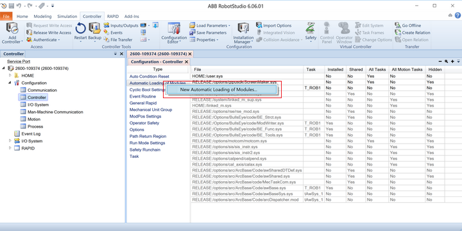Click the Undo icon in title bar

click(19, 6)
